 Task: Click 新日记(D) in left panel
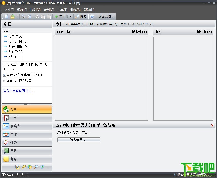15,57
